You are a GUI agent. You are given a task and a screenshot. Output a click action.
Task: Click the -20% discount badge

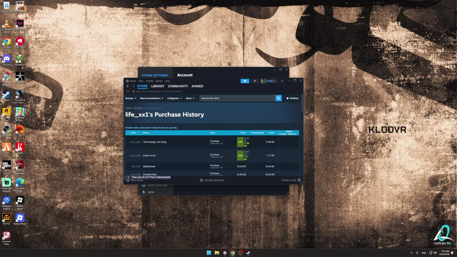click(x=240, y=142)
